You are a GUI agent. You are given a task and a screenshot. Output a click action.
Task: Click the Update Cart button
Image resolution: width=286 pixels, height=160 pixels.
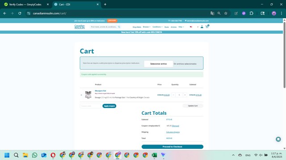click(193, 106)
